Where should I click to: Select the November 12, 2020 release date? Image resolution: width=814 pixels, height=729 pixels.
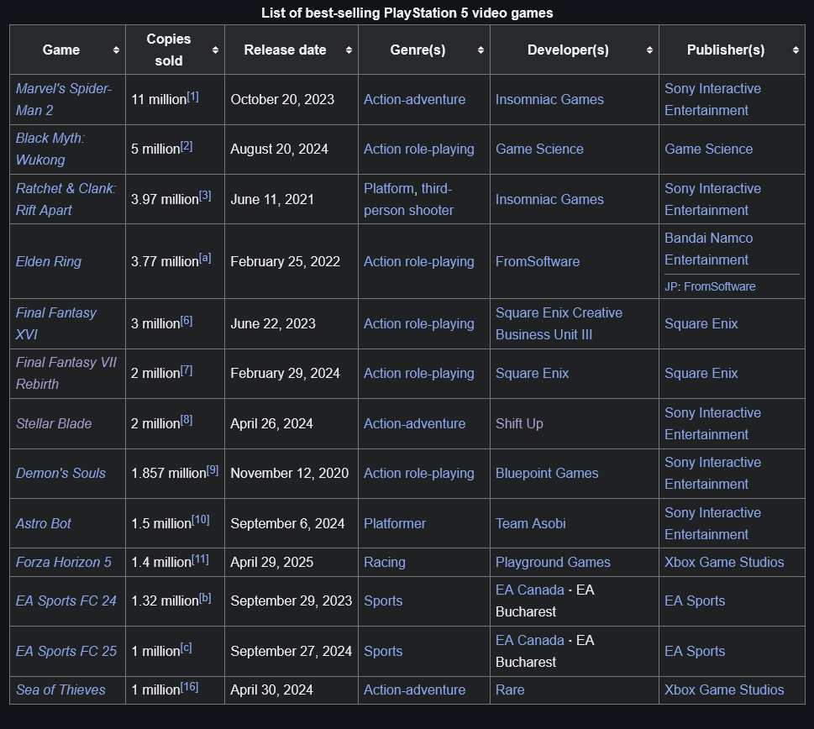(x=290, y=473)
